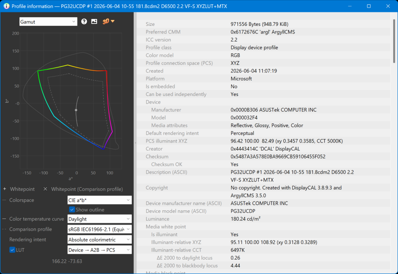Click the dropdown arrow beside 3D icon
The image size is (398, 274).
point(113,22)
